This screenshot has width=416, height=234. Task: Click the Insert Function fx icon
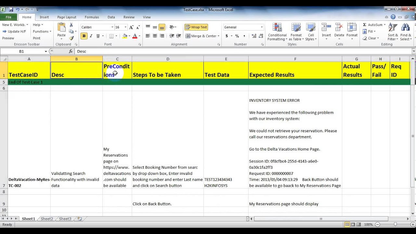coord(71,51)
